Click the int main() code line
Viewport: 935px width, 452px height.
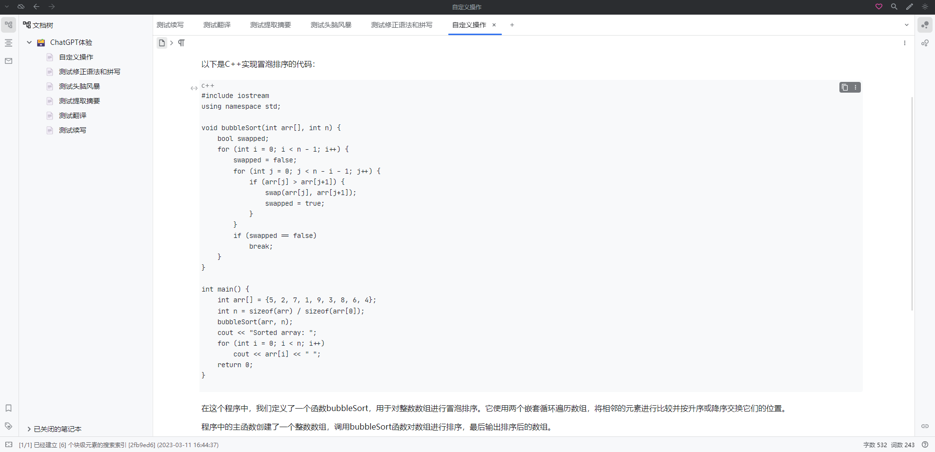click(225, 289)
